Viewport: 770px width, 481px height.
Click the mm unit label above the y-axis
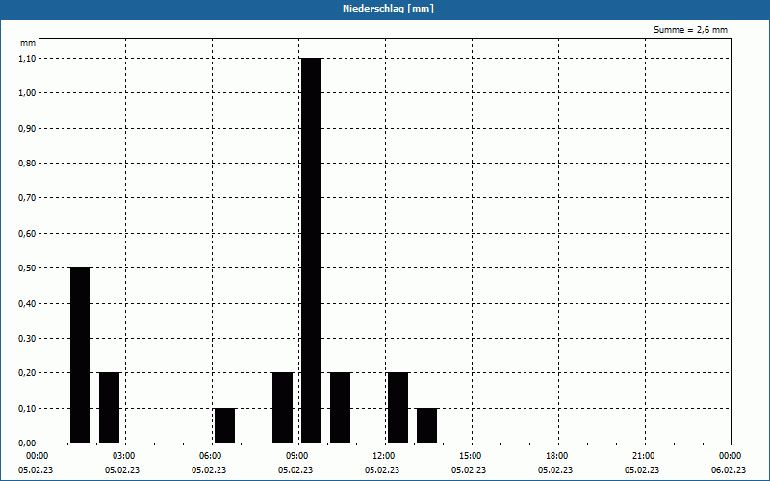point(28,43)
